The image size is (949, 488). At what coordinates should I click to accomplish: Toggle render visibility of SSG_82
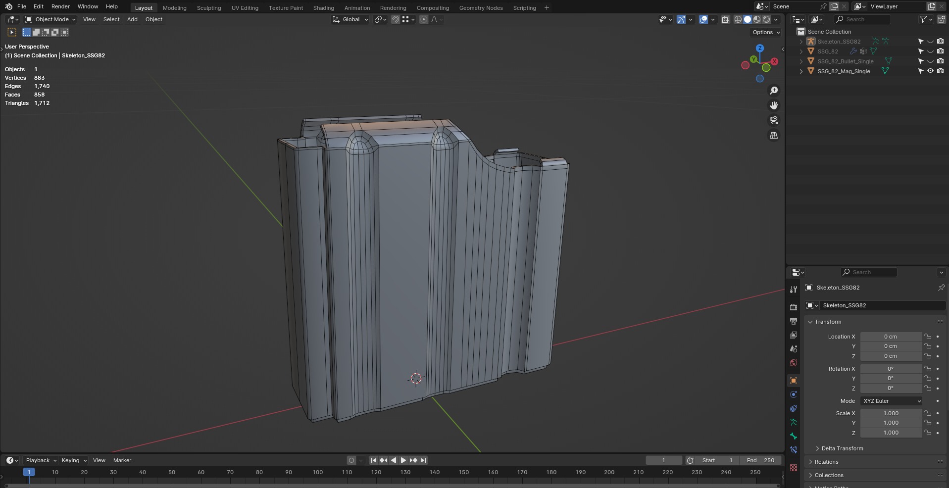(940, 51)
